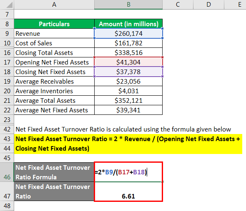Select the $161,782 value cell

point(128,43)
